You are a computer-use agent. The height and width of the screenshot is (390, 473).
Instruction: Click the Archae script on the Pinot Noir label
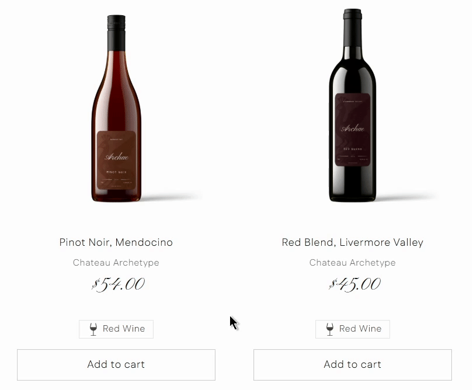116,157
